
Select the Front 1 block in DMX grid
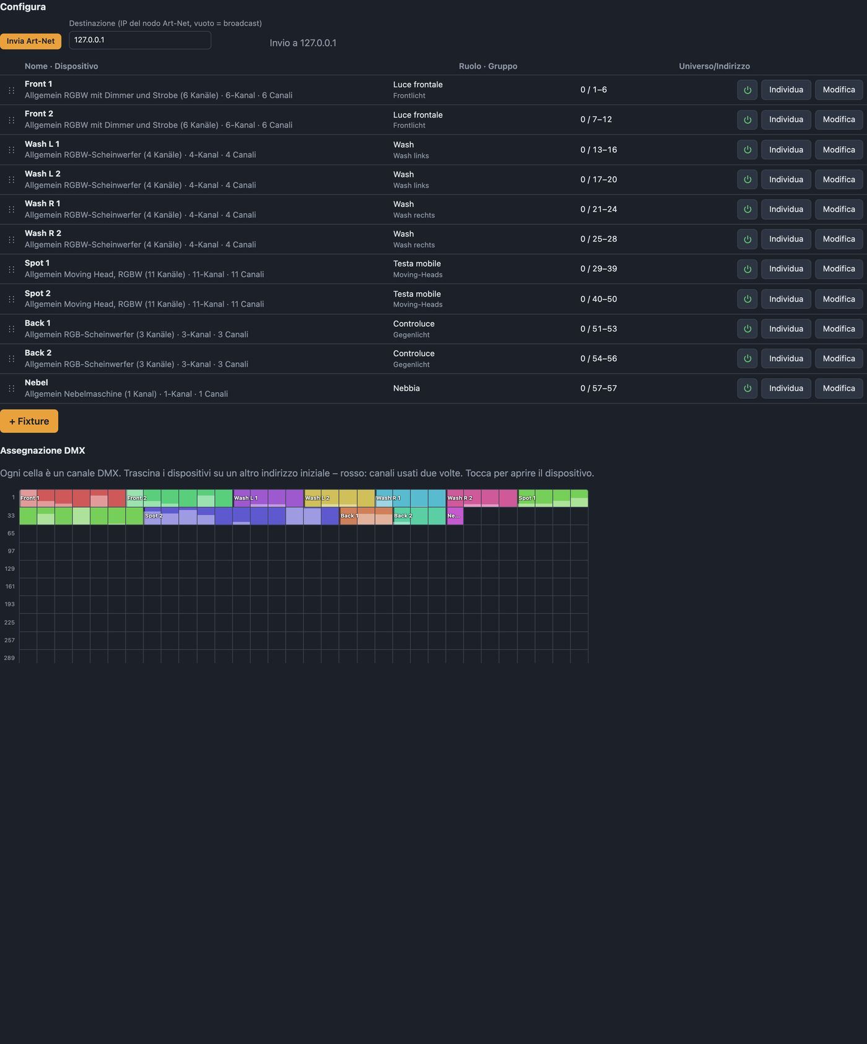click(72, 498)
